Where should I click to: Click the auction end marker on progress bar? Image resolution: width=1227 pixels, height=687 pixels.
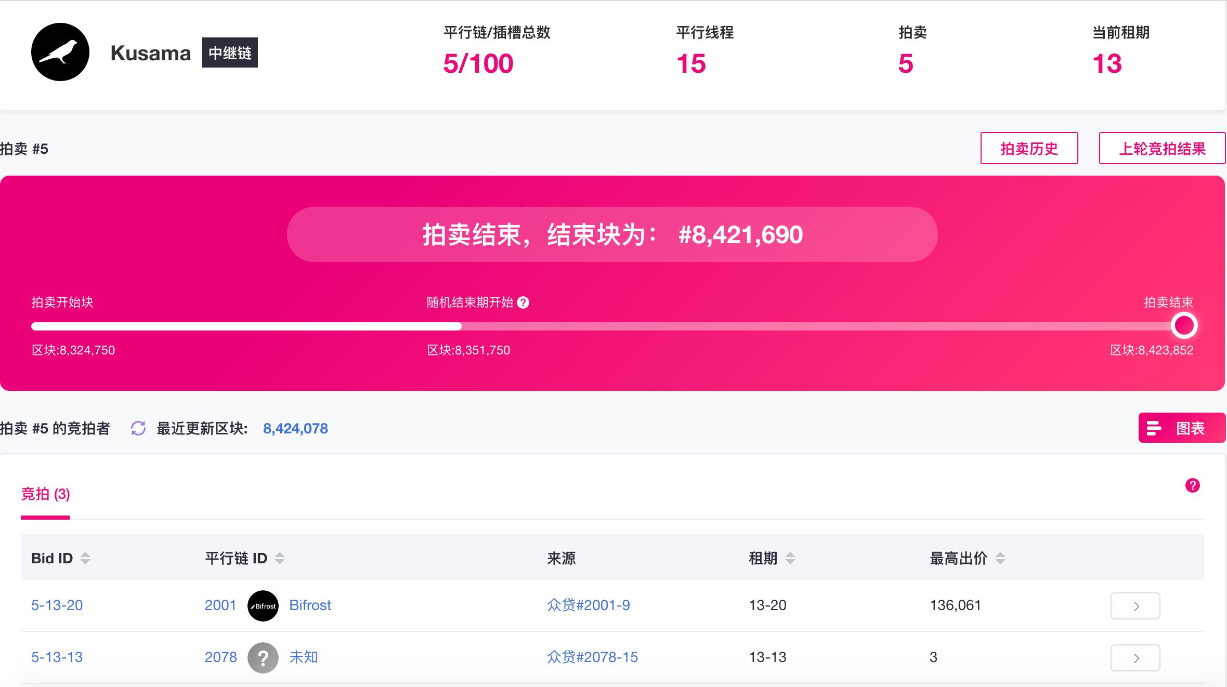pyautogui.click(x=1184, y=325)
